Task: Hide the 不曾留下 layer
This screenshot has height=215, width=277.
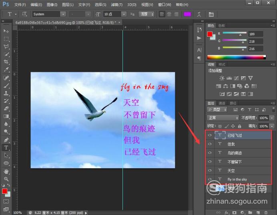Action: click(210, 161)
